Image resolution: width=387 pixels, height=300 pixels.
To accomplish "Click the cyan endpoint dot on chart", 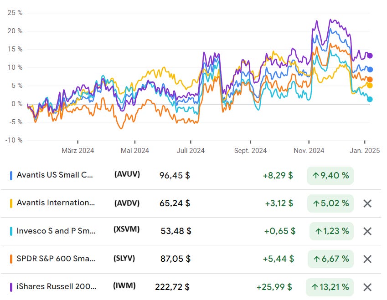I will pyautogui.click(x=370, y=99).
